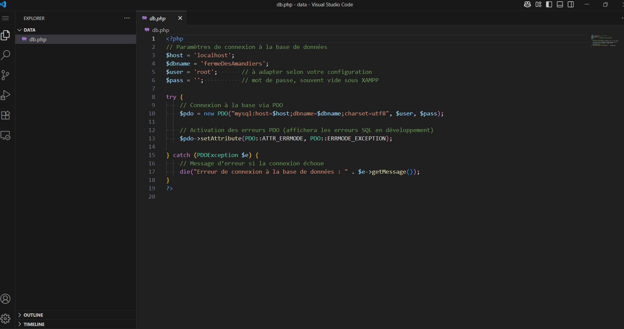Viewport: 624px width, 329px height.
Task: Click the ERRMODE_EXCEPTION constant
Action: click(356, 138)
